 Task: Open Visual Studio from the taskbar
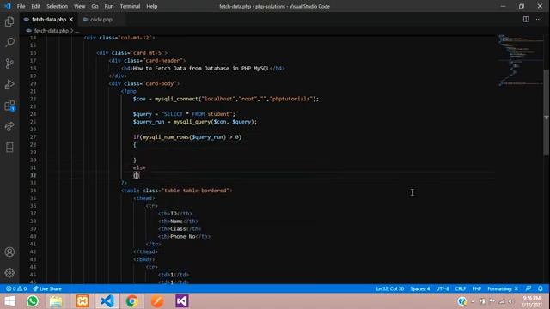tap(182, 301)
